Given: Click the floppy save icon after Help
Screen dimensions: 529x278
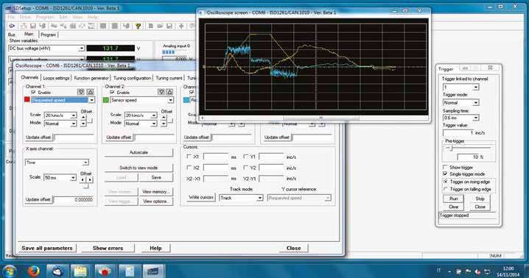Looking at the screenshot, I should tap(169, 26).
